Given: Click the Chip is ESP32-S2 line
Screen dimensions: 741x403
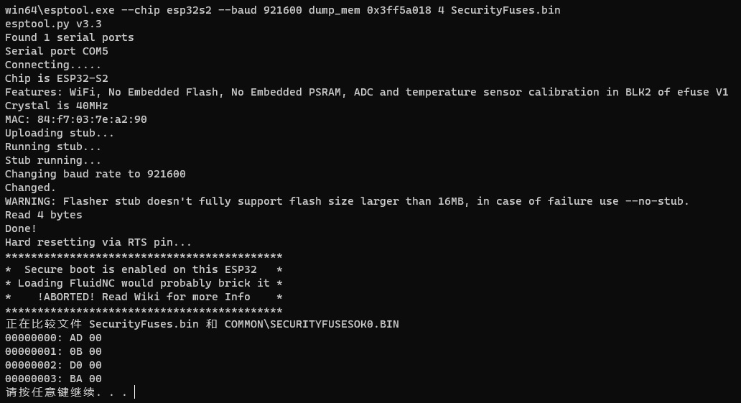Looking at the screenshot, I should tap(56, 78).
